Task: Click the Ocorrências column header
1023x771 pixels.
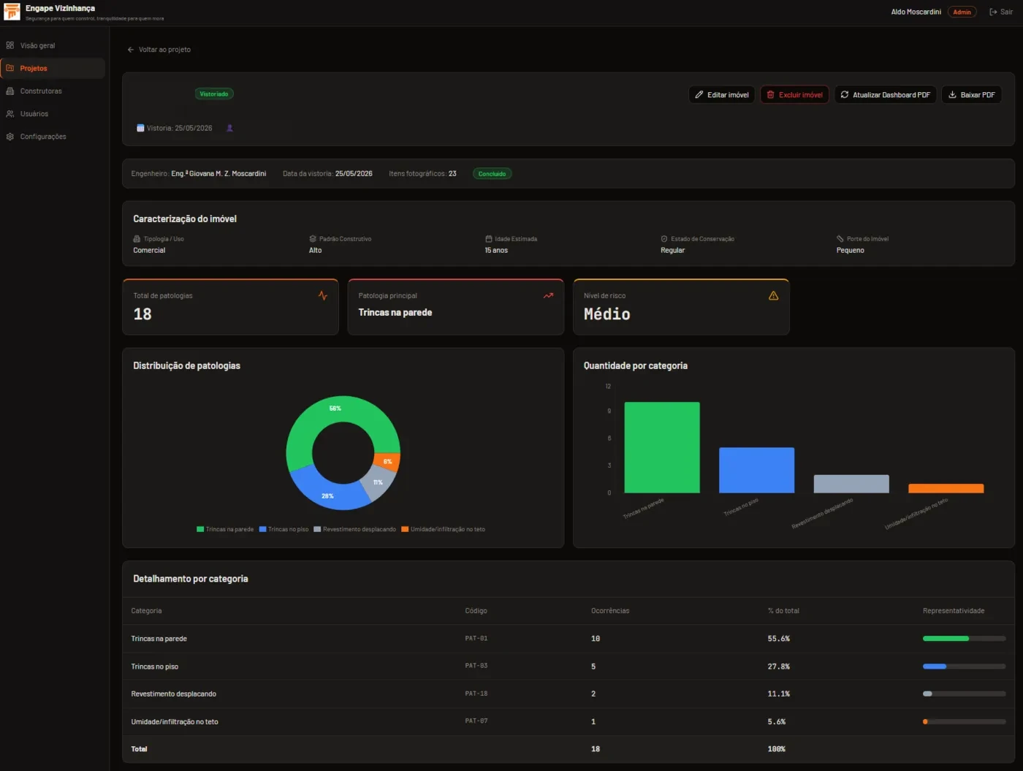Action: click(610, 611)
